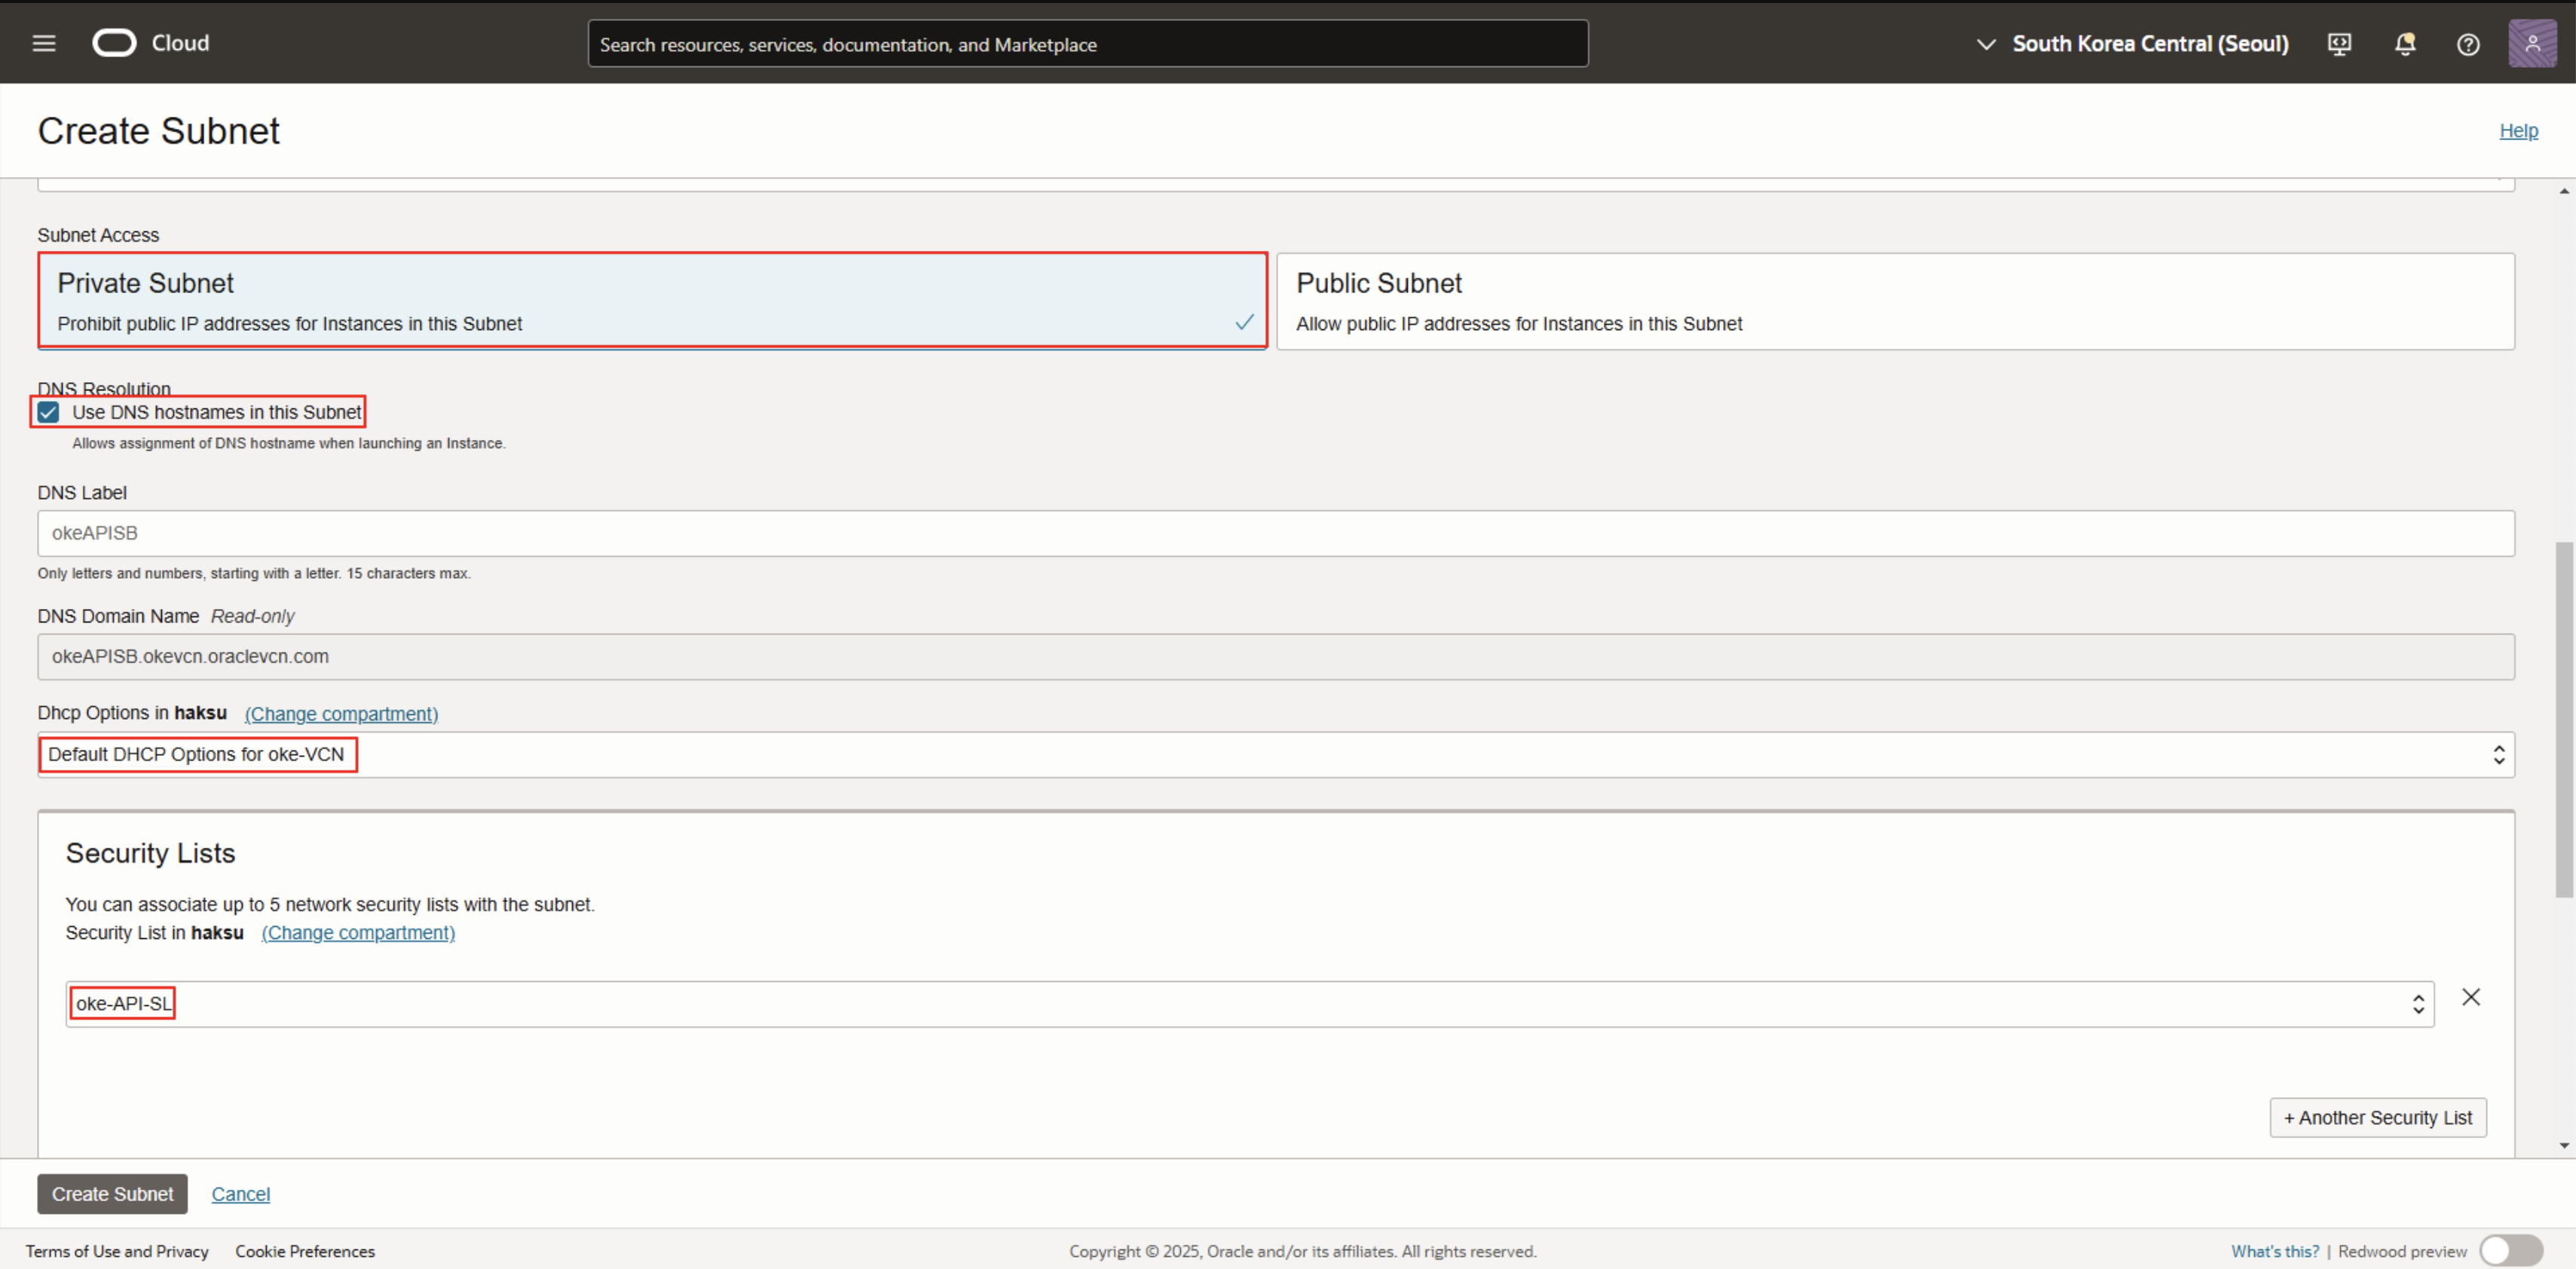Select the Public Subnet access option

click(1894, 301)
